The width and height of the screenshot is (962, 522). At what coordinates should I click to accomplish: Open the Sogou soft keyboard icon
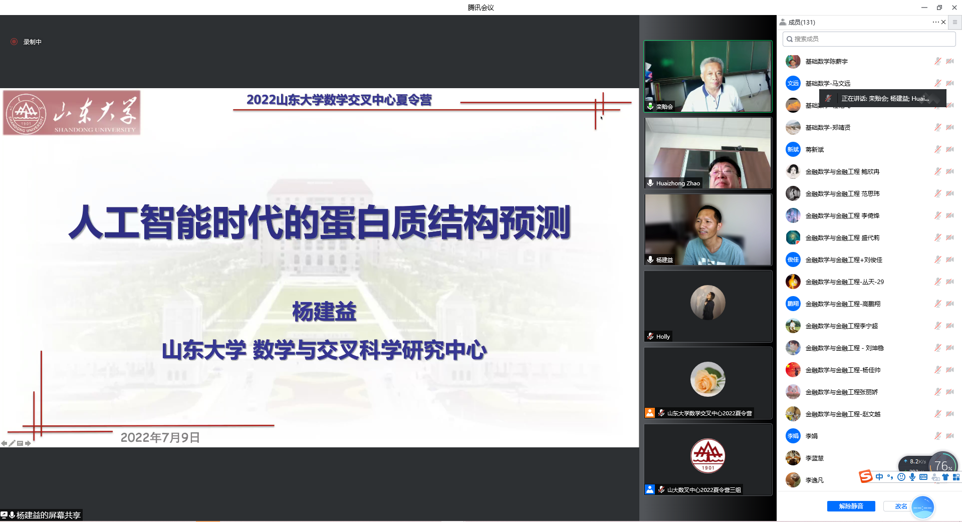click(923, 477)
